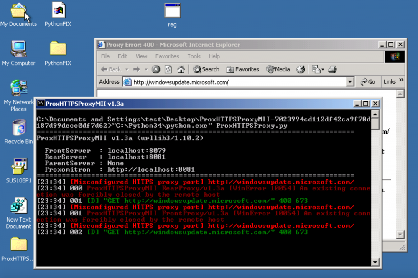Open the Search pane in IE

(206, 69)
